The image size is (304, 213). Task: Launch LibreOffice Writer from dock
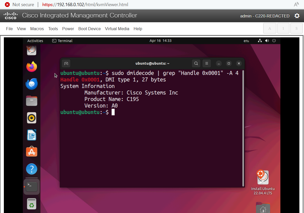click(32, 135)
